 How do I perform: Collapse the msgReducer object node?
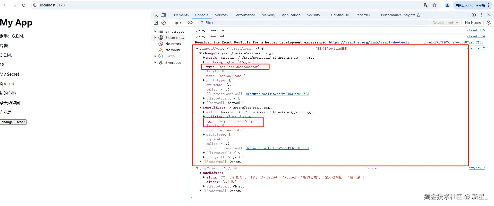tap(200, 173)
